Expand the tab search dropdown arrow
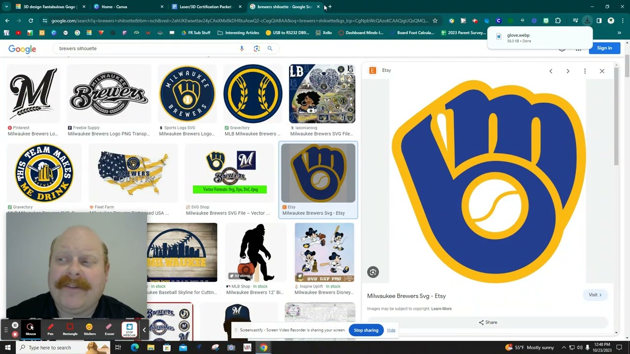Screen dimensions: 630x354 tap(6, 7)
